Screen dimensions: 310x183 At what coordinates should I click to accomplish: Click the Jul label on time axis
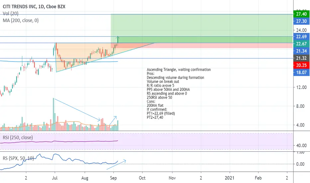55,178
